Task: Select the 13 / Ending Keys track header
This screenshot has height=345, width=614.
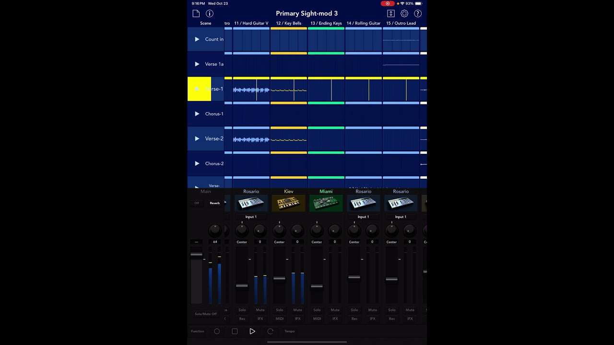Action: click(326, 23)
